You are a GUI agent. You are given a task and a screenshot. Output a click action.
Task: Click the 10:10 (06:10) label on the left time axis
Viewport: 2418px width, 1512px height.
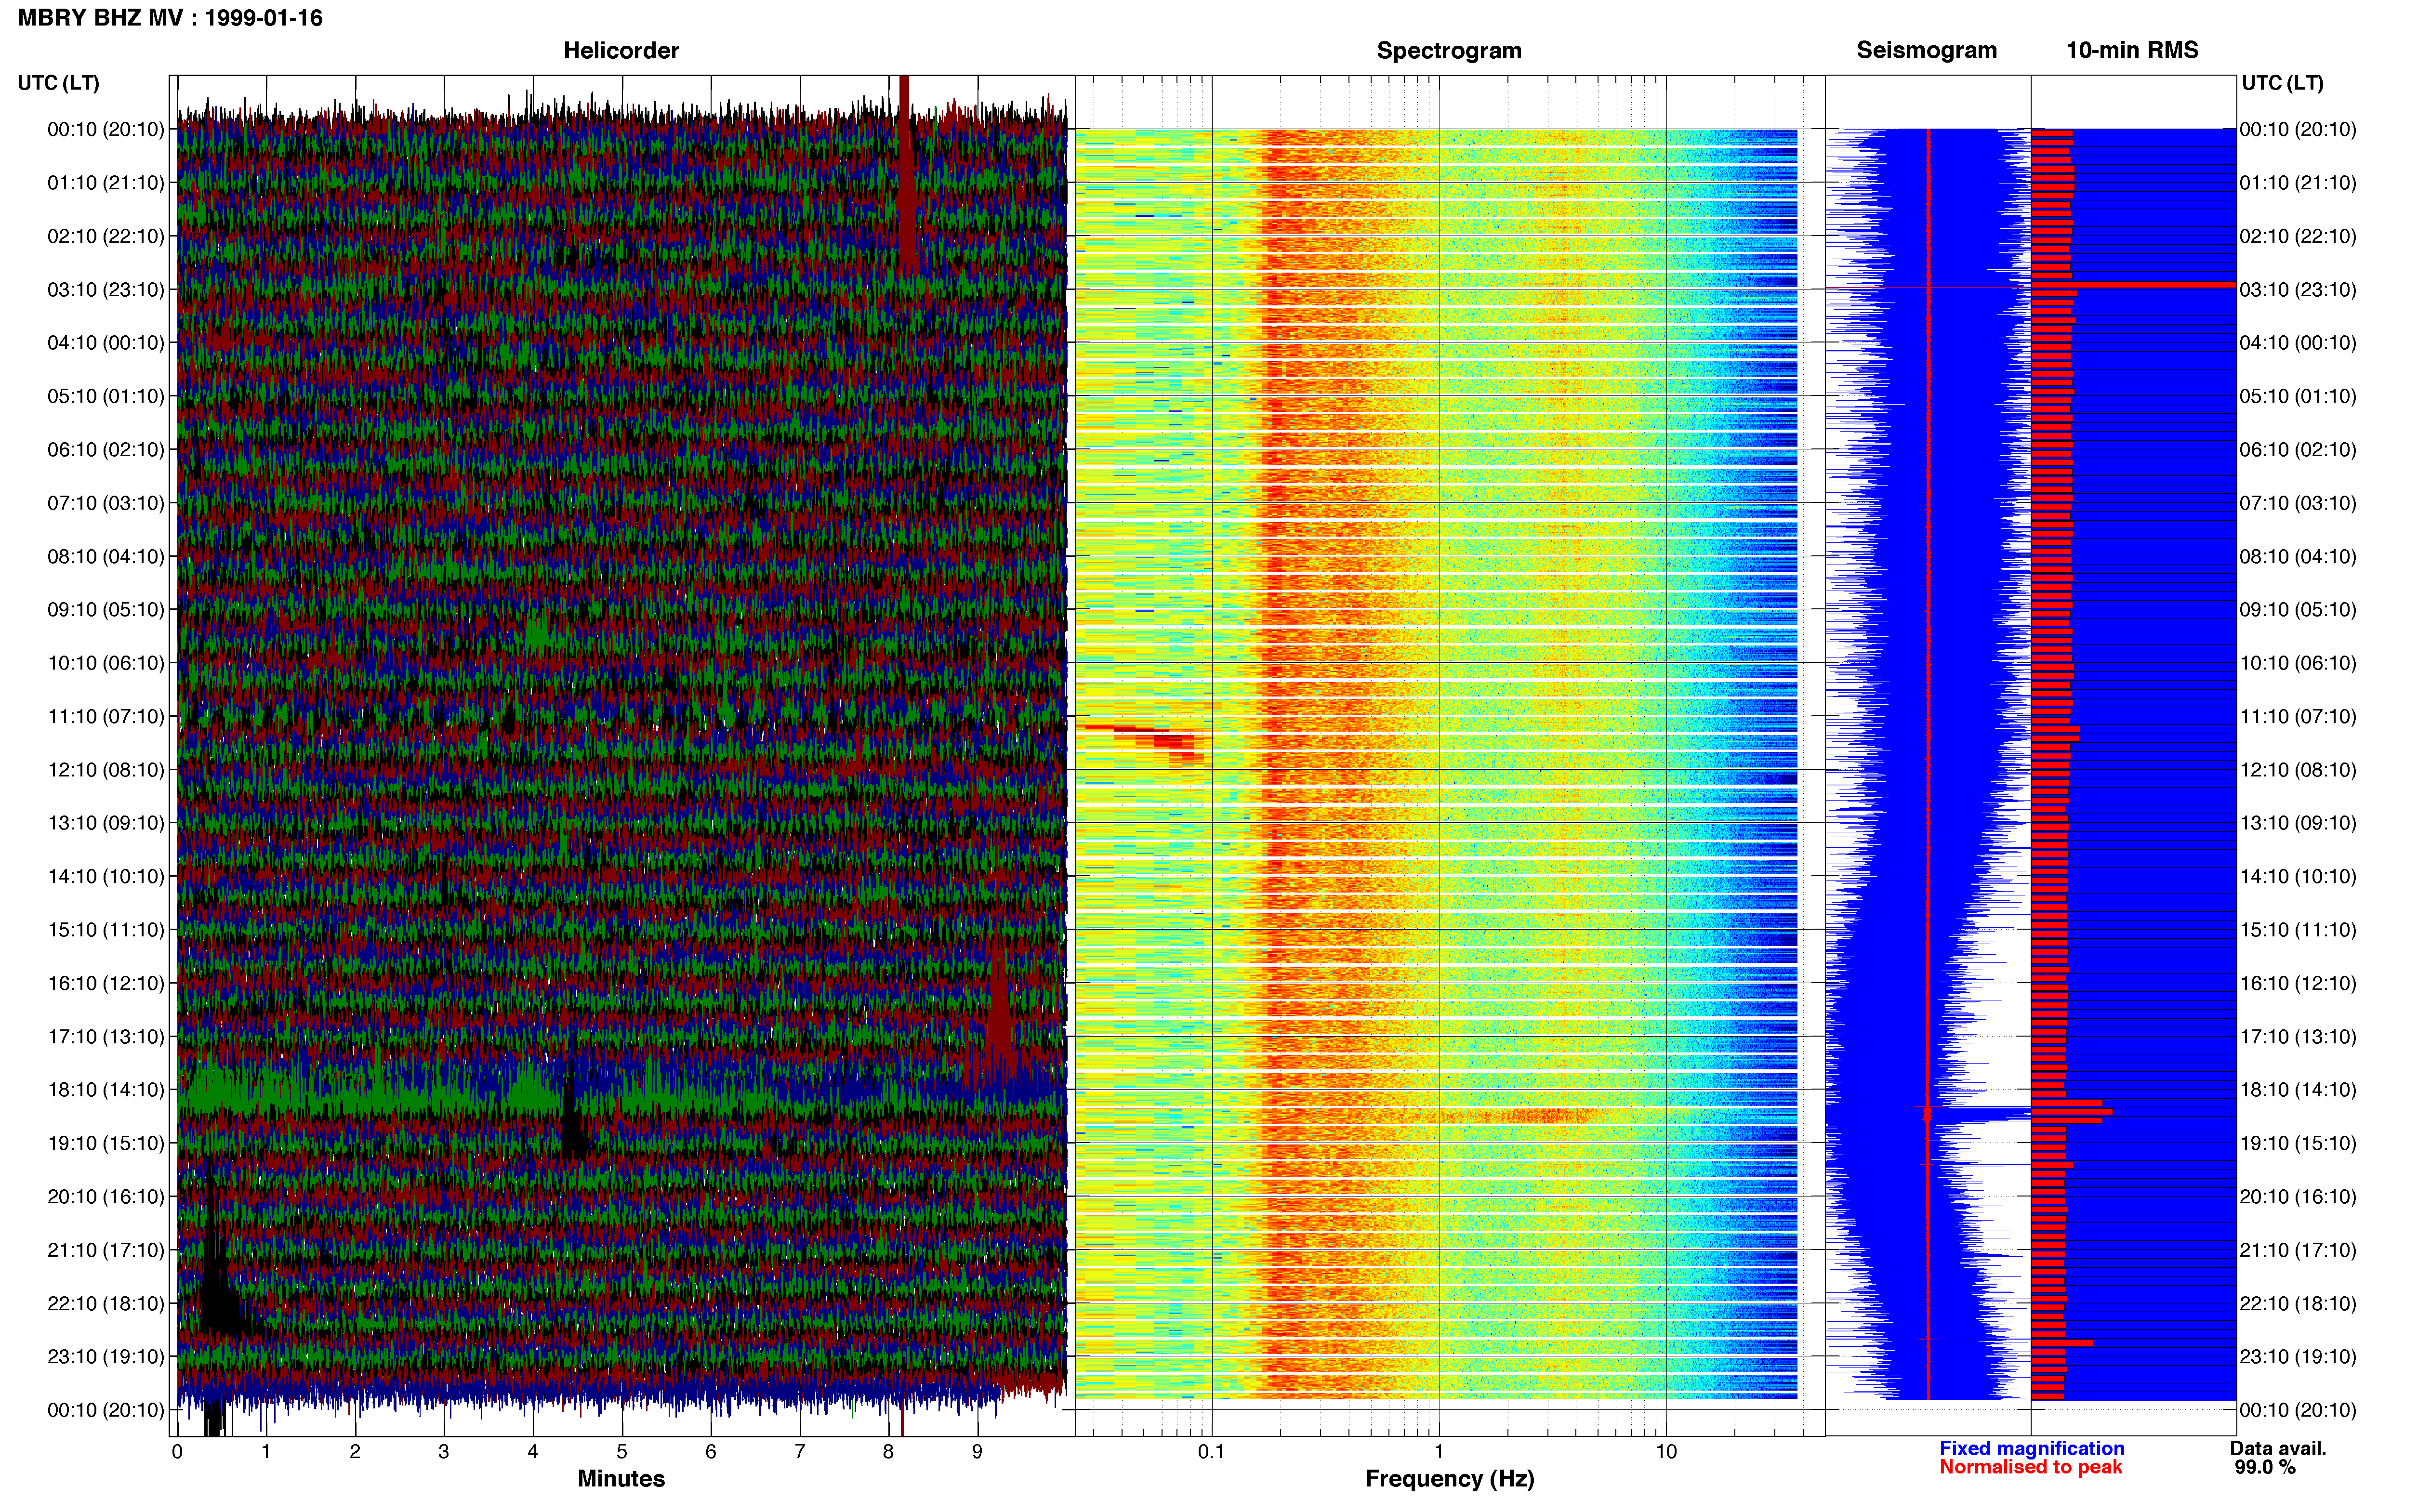pyautogui.click(x=106, y=663)
